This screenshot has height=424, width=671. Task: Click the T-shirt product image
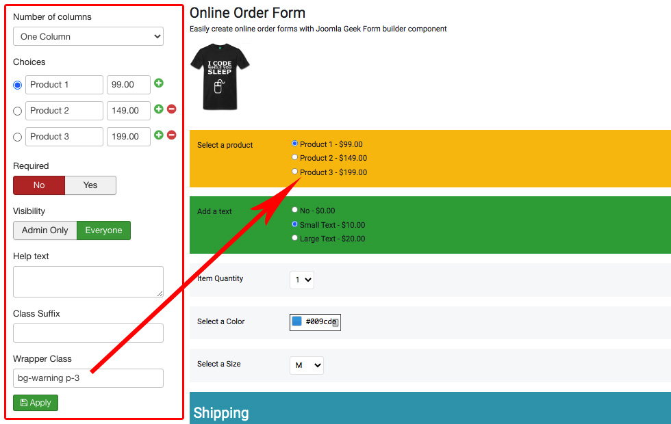pos(220,77)
